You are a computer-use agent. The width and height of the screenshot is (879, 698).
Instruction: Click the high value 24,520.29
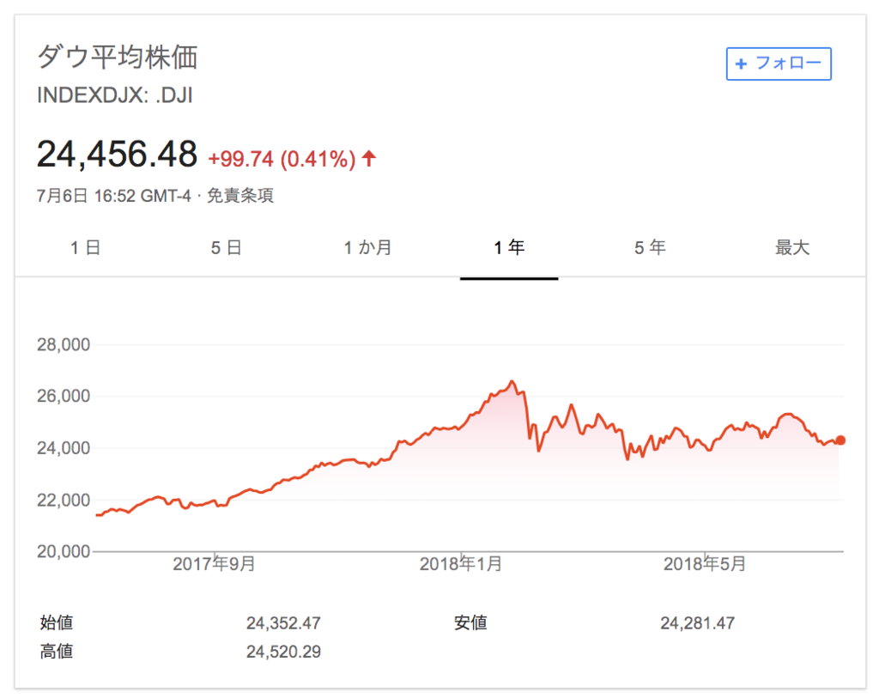(283, 652)
